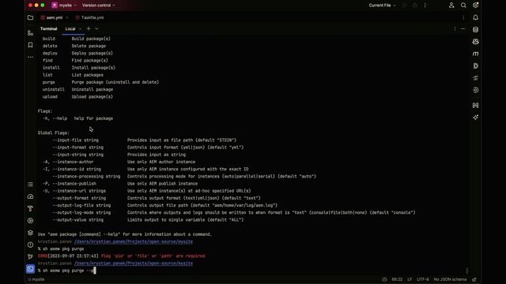Expand the Version control dropdown
The image size is (506, 284).
[98, 6]
